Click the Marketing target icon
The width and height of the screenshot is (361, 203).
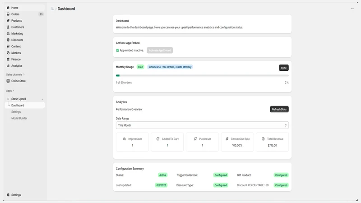(8, 33)
